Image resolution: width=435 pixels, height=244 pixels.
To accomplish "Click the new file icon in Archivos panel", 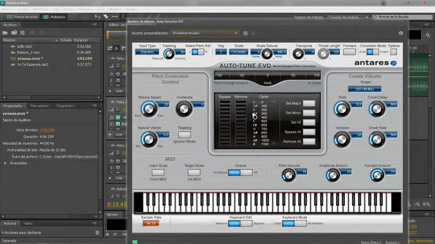I will pyautogui.click(x=23, y=33).
